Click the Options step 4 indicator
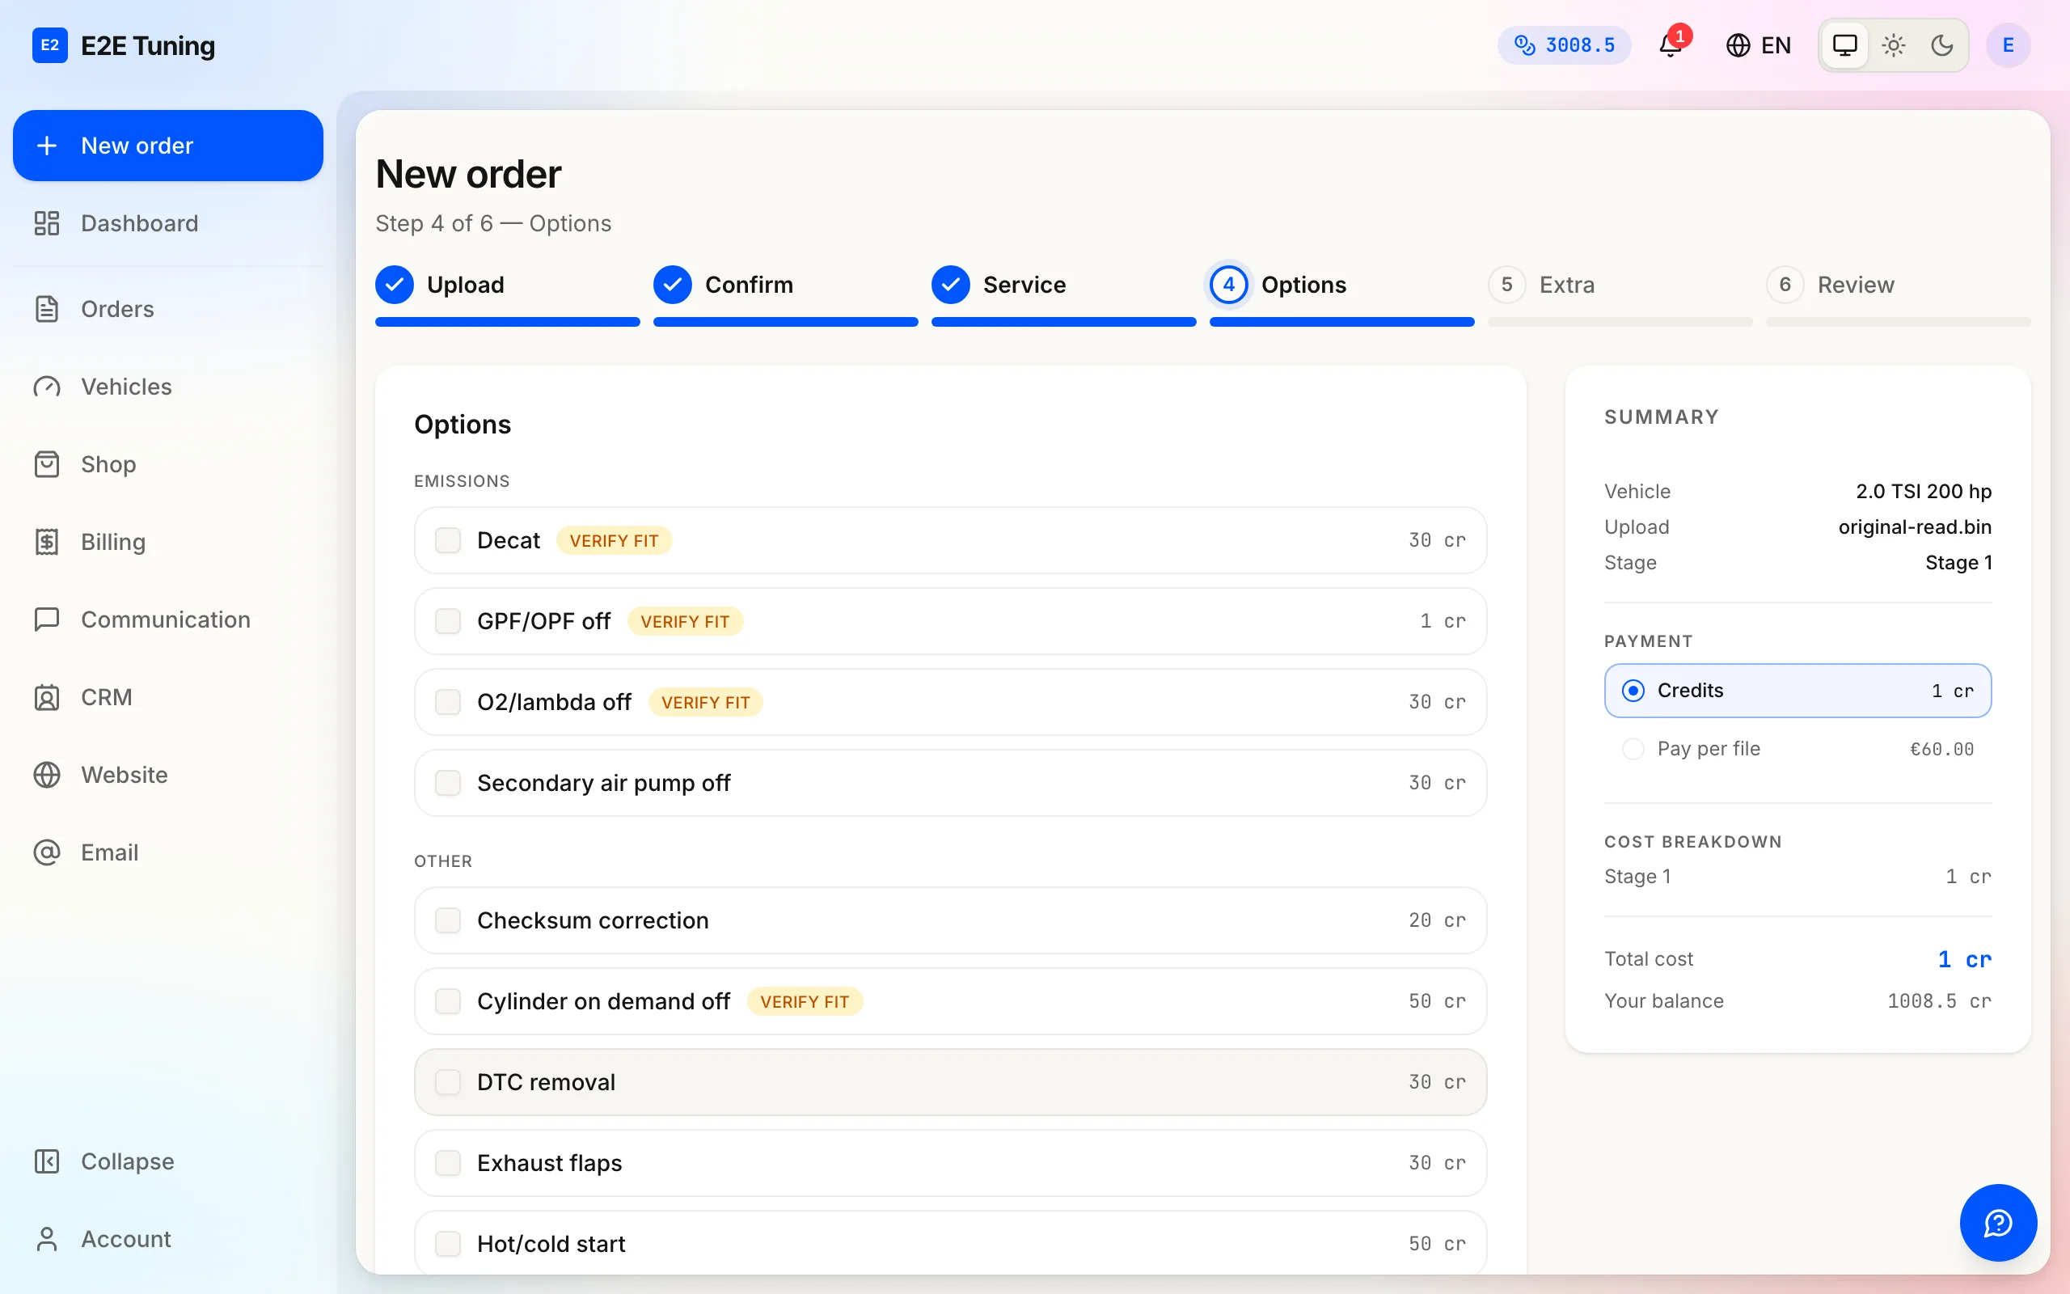 [1228, 284]
